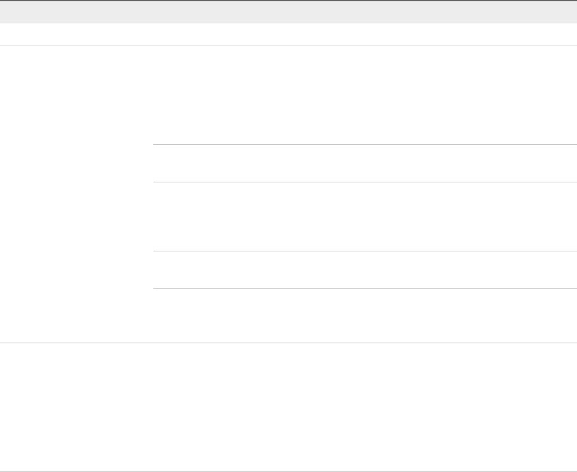577x472 pixels.
Task: Click the right cell of the bottom table section
Action: tap(364, 407)
